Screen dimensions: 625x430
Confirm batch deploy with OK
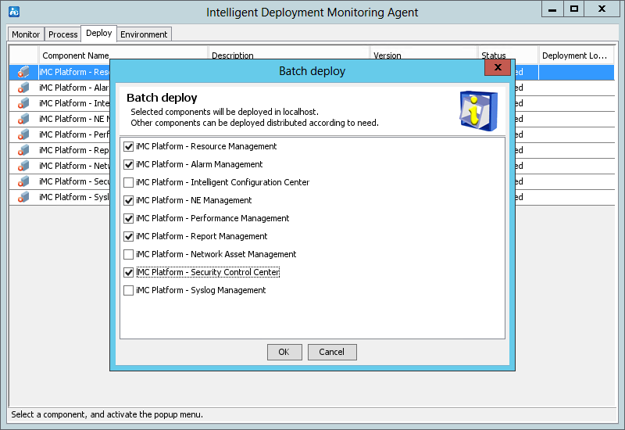pos(284,352)
